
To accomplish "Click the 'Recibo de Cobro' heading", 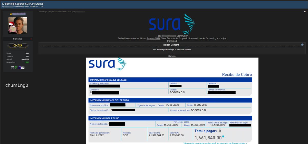I will pyautogui.click(x=237, y=75).
